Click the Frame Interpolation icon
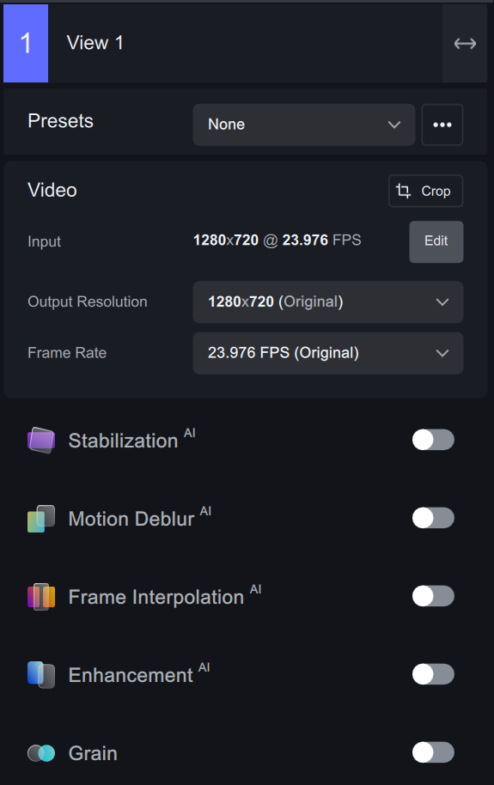 tap(41, 597)
